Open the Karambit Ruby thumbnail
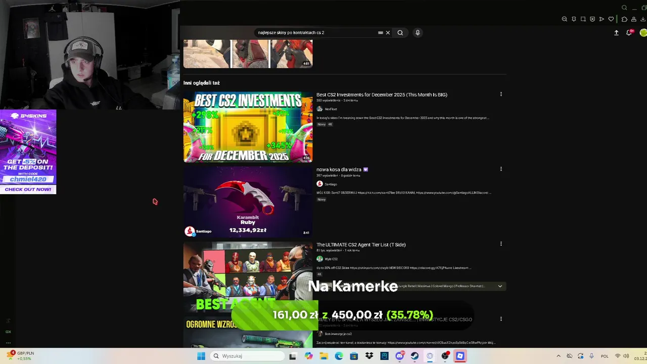 click(x=248, y=202)
